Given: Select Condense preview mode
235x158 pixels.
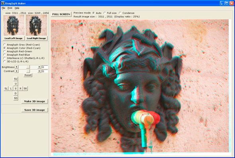Looking at the screenshot, I should [x=127, y=13].
